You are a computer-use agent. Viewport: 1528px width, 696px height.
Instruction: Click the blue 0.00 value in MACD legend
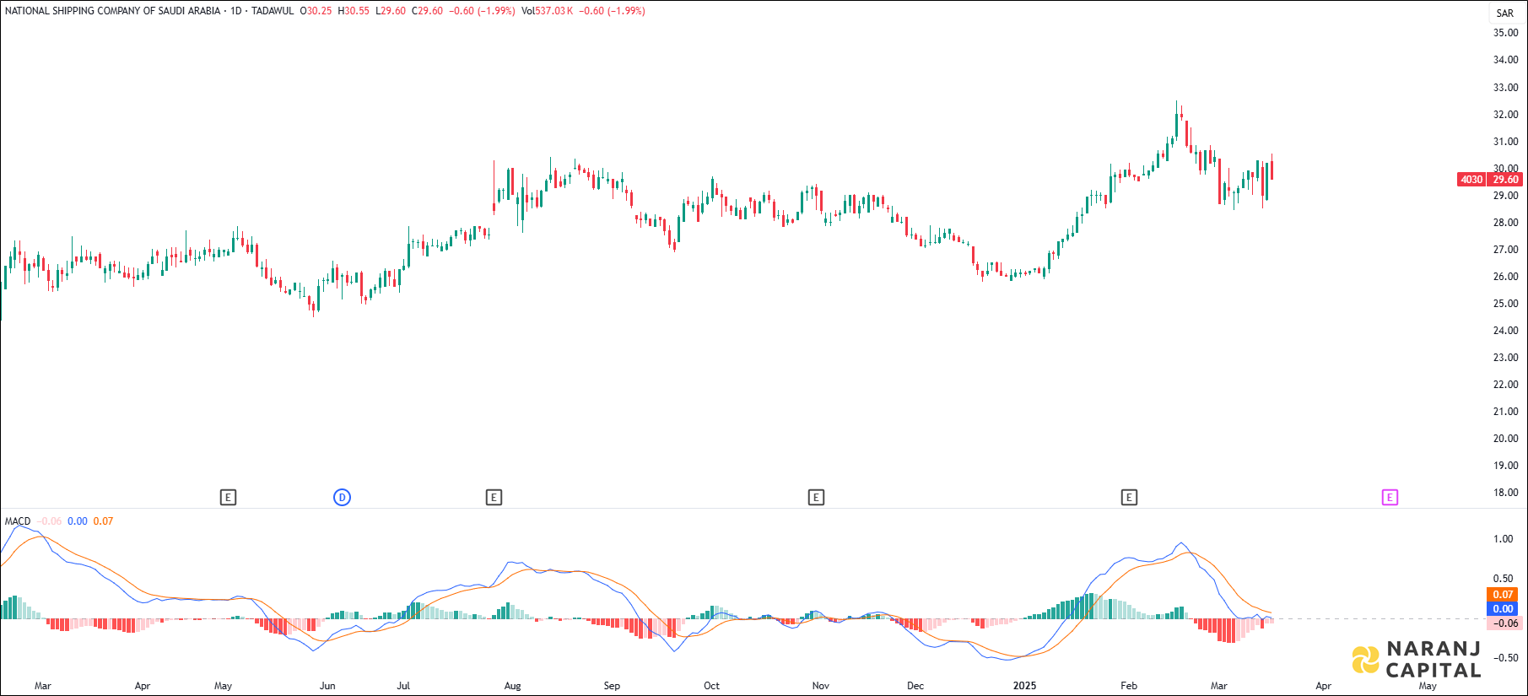77,521
